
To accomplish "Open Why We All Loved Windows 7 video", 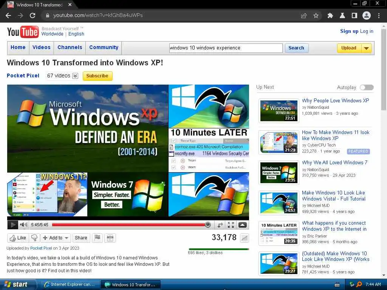I will tap(335, 162).
